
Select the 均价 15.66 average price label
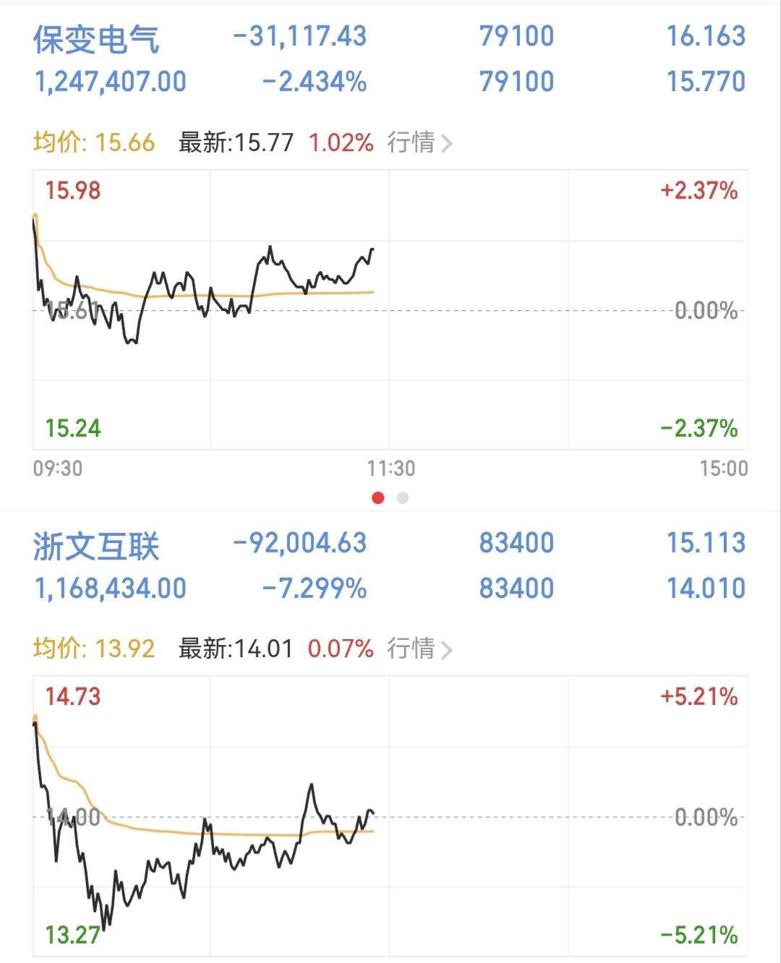[94, 142]
